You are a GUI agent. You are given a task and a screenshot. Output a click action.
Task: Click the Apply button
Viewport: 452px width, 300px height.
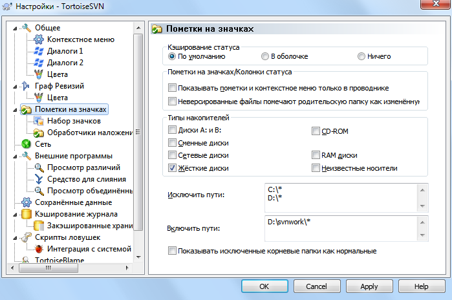pos(369,286)
